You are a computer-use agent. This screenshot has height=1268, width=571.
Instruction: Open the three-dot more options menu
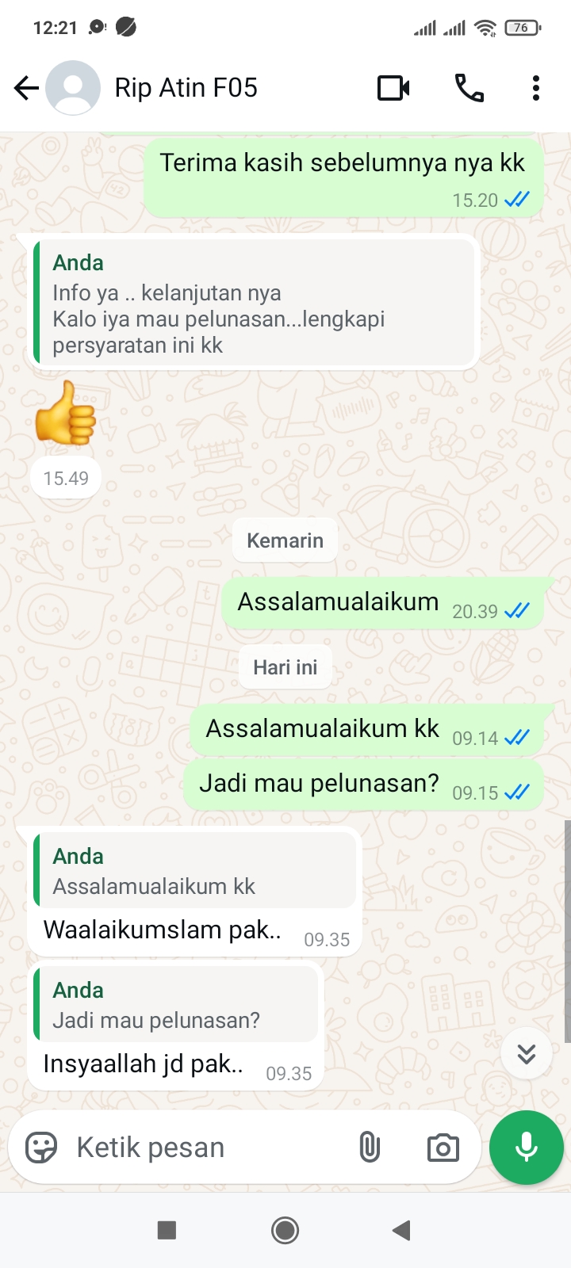[536, 88]
